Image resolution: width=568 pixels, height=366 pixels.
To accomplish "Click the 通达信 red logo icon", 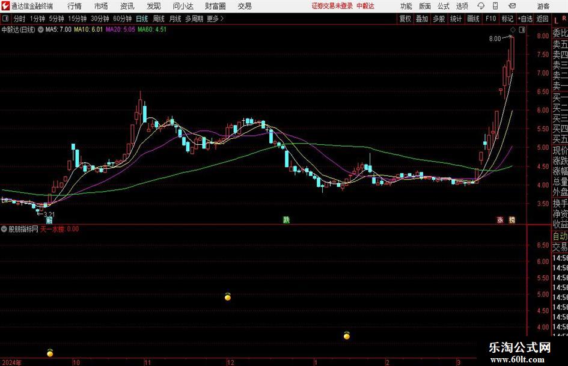I will coord(5,6).
